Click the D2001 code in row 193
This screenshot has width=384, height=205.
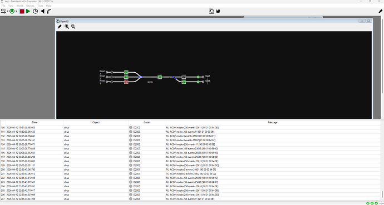click(137, 140)
